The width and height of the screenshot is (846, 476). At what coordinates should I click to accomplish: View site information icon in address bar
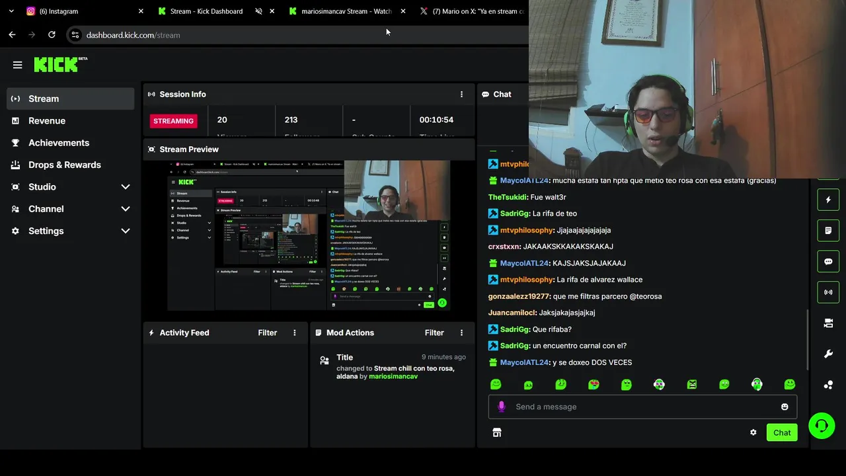pos(75,35)
